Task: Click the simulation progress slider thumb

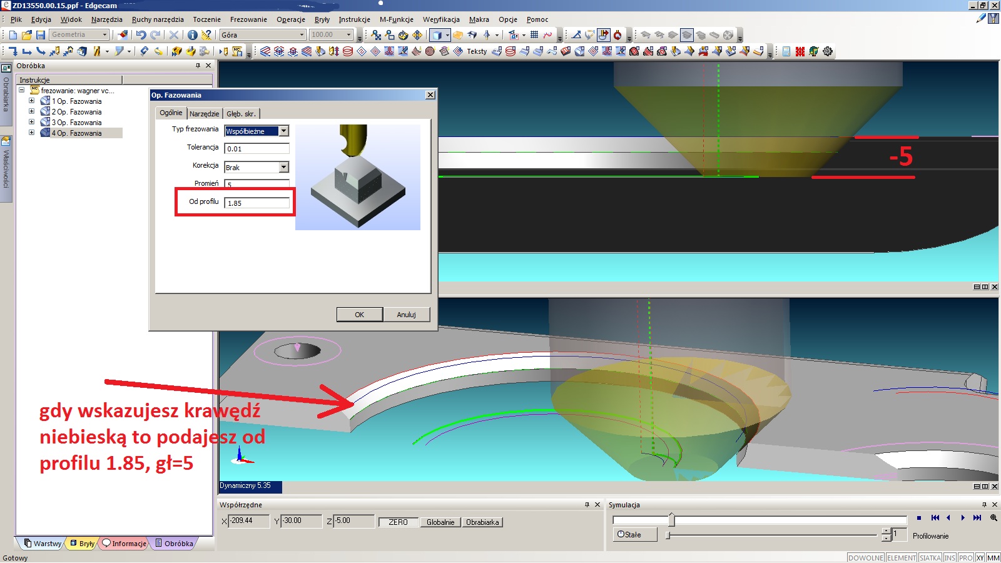Action: 671,519
